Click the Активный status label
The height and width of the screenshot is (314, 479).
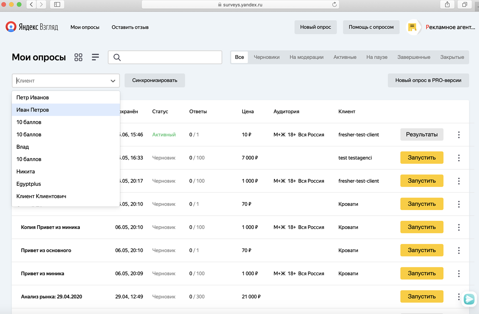pos(164,135)
